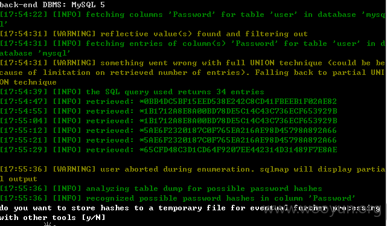Click the 'recognized possible password hashes' line
Viewport: 387px width, 226px height.
(x=178, y=198)
